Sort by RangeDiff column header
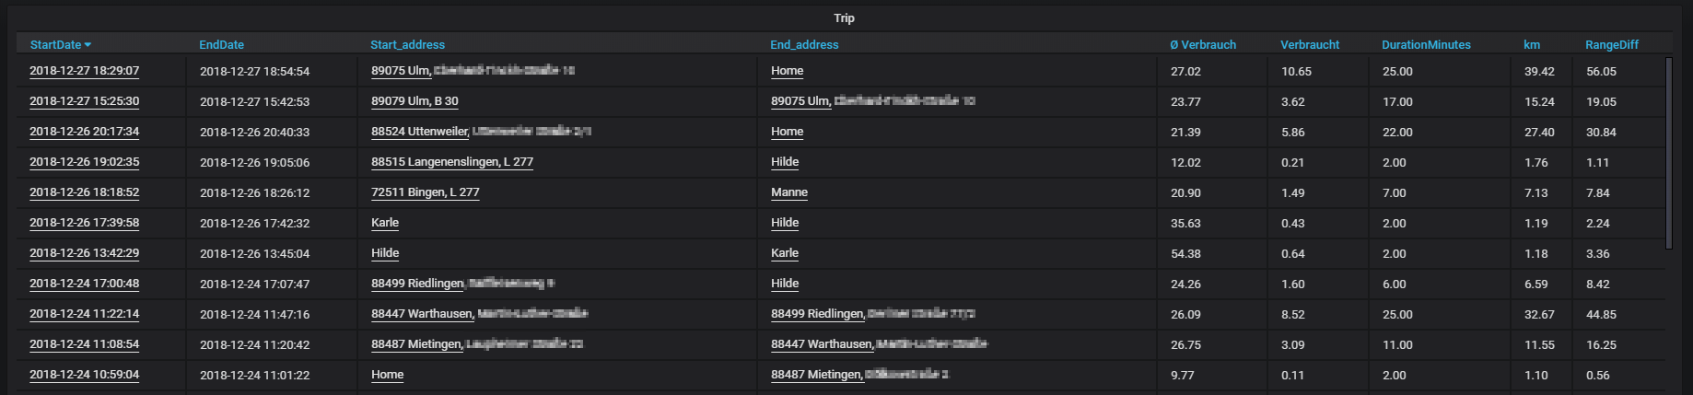1693x395 pixels. [x=1611, y=45]
